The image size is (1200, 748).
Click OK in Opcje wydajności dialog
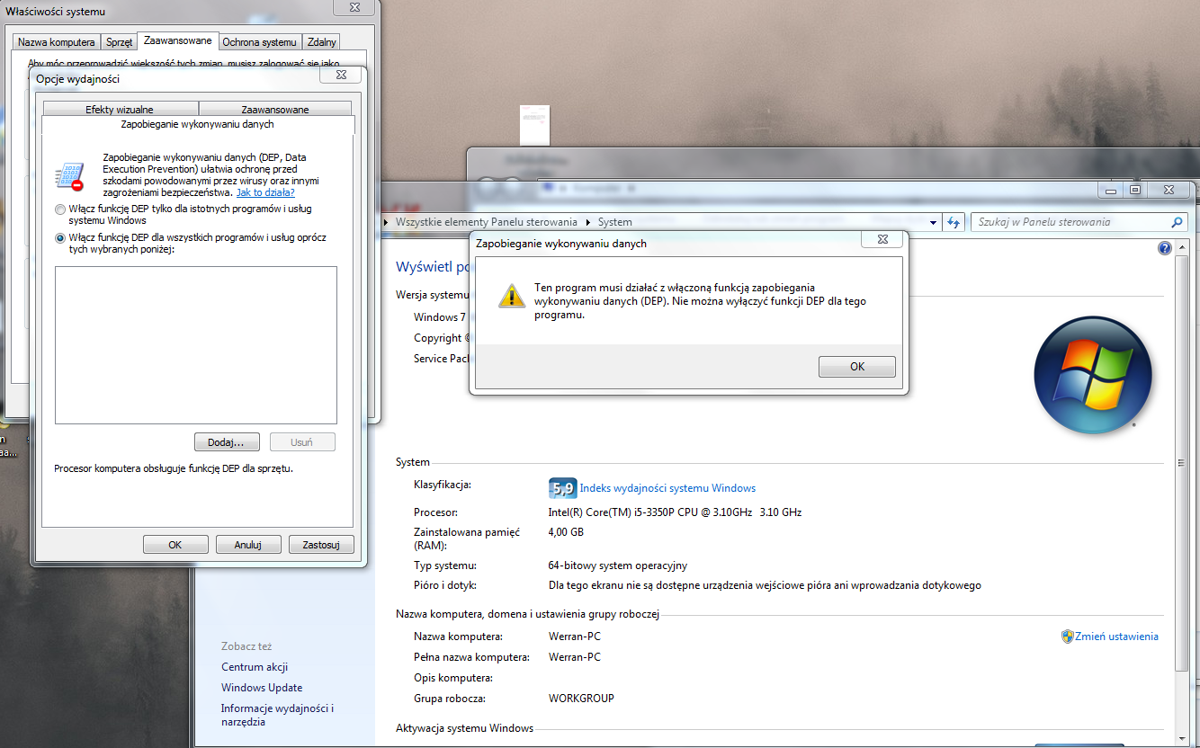click(175, 545)
